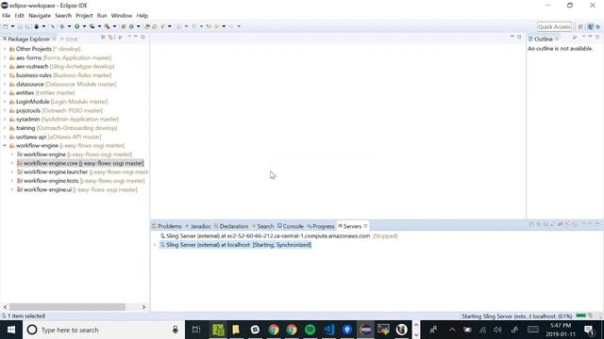Open the Window menu
Image resolution: width=604 pixels, height=339 pixels.
point(122,16)
